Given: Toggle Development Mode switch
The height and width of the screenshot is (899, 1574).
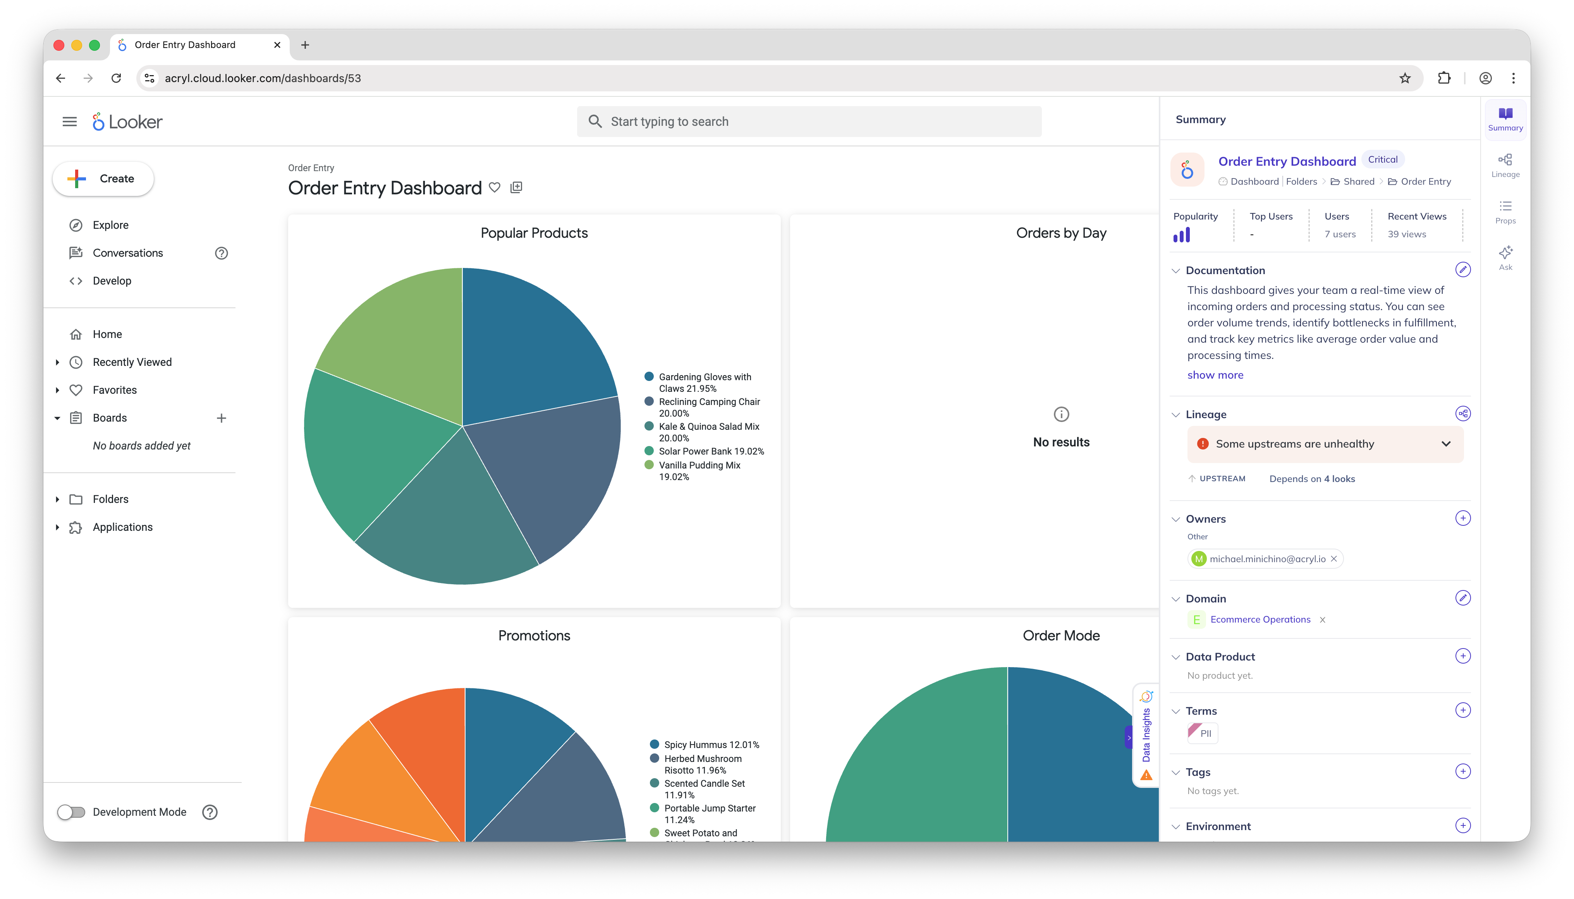Looking at the screenshot, I should (x=72, y=812).
